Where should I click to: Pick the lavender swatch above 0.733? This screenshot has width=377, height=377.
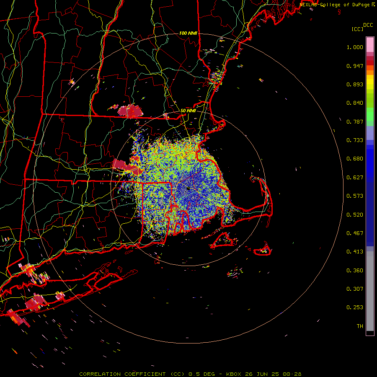[370, 133]
